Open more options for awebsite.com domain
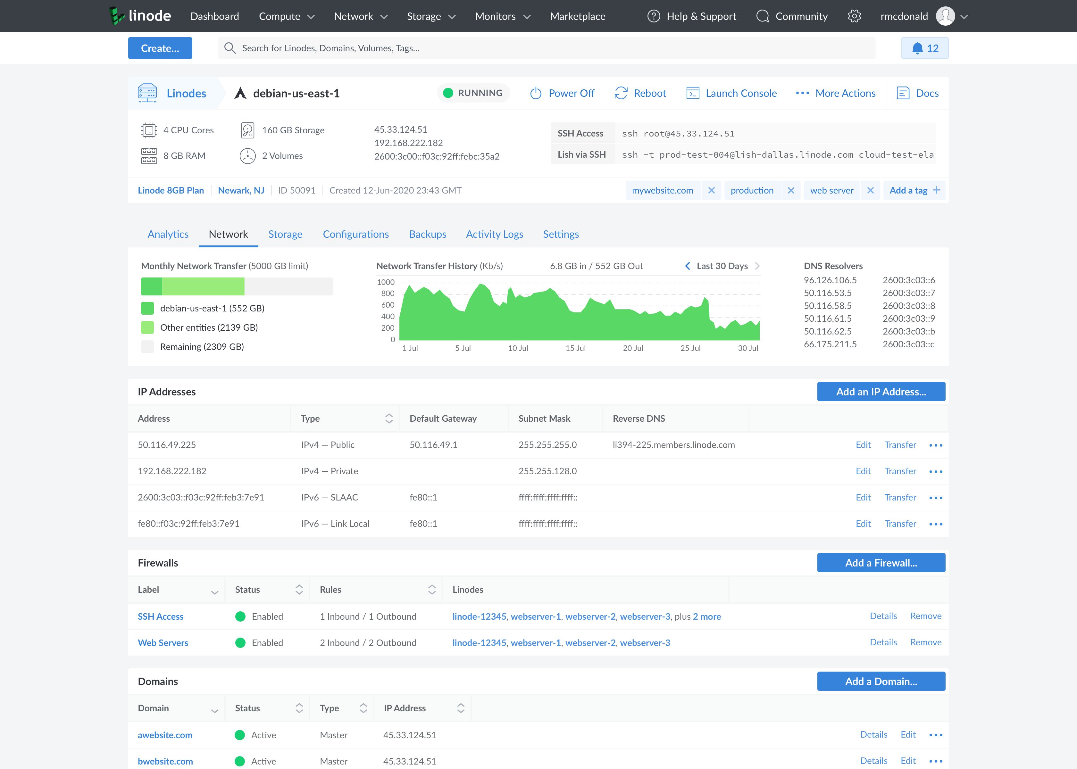 tap(936, 735)
